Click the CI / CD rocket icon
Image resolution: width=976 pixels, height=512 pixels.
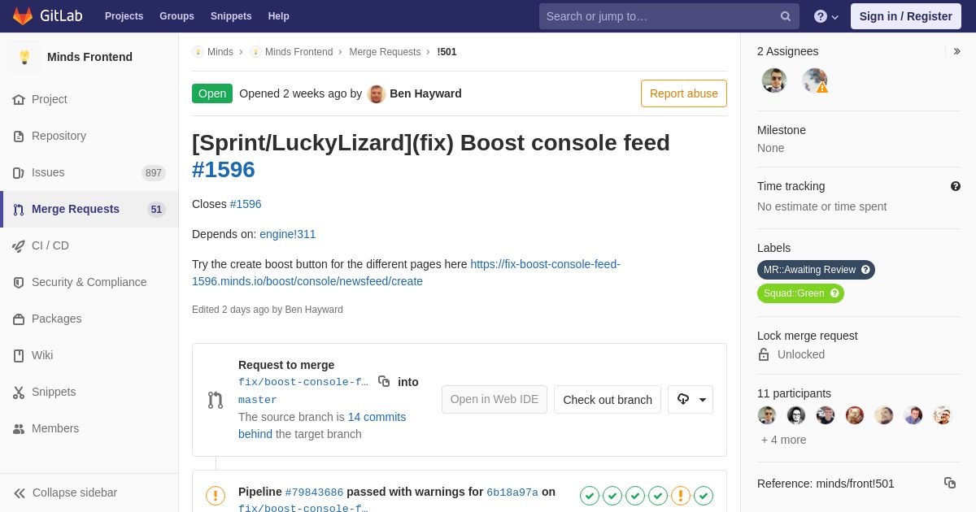click(x=19, y=245)
